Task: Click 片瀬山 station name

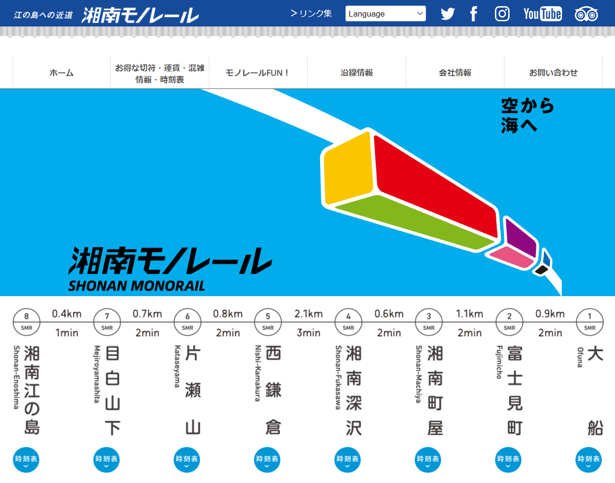Action: 193,390
